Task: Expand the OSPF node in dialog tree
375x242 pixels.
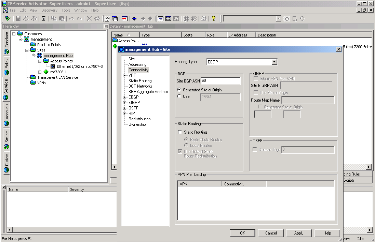Action: pos(125,108)
